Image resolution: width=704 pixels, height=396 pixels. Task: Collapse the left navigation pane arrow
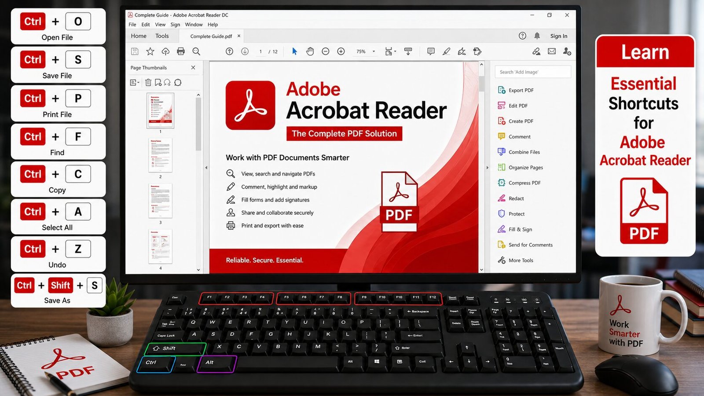(x=206, y=168)
